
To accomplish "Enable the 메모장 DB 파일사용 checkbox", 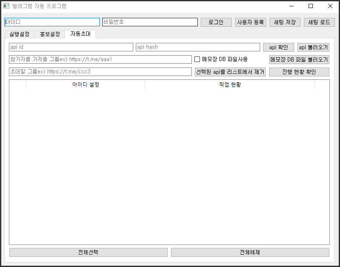I will coord(197,59).
